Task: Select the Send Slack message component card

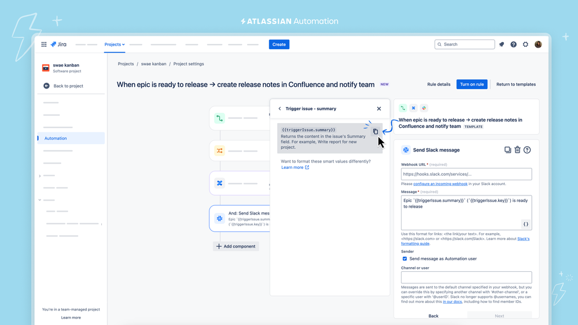Action: coord(240,219)
